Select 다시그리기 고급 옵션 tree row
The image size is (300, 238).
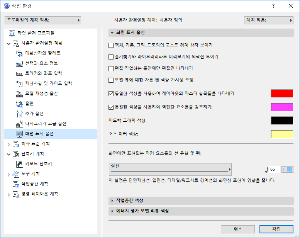click(51, 124)
